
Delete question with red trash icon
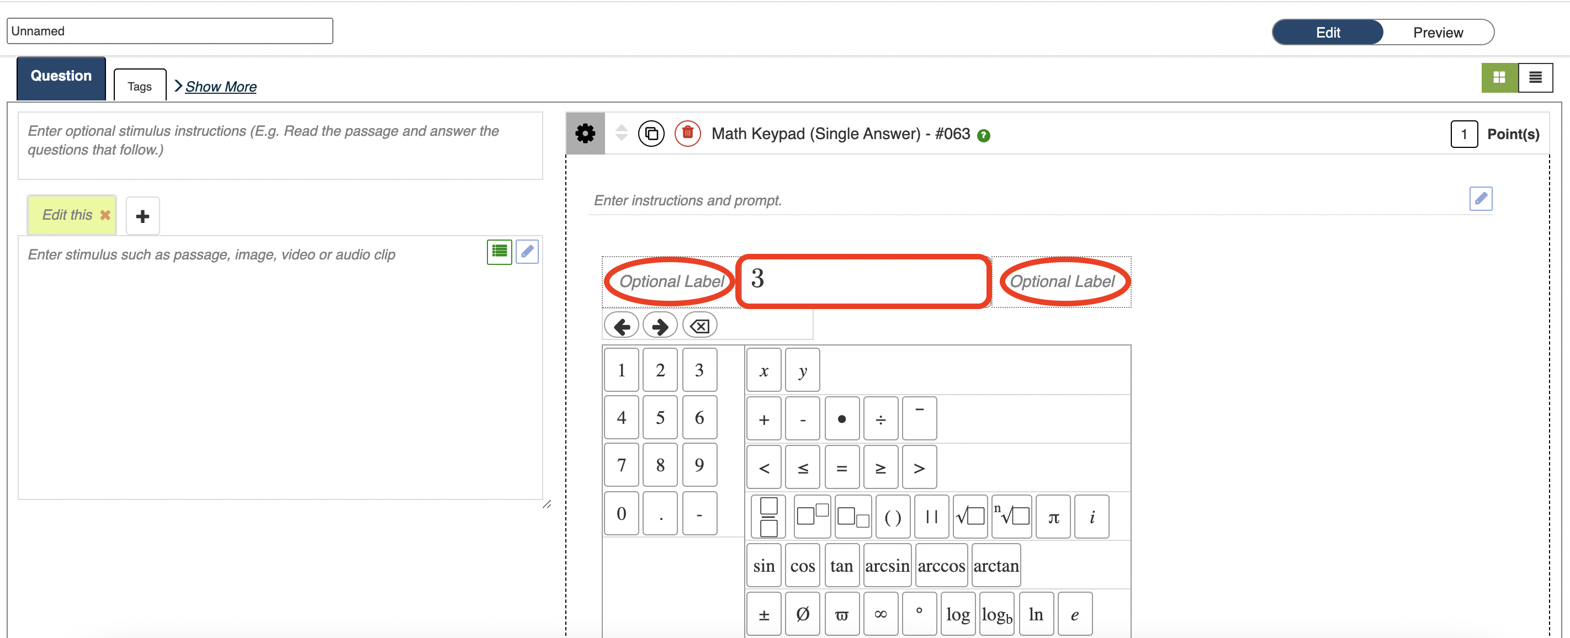(687, 134)
